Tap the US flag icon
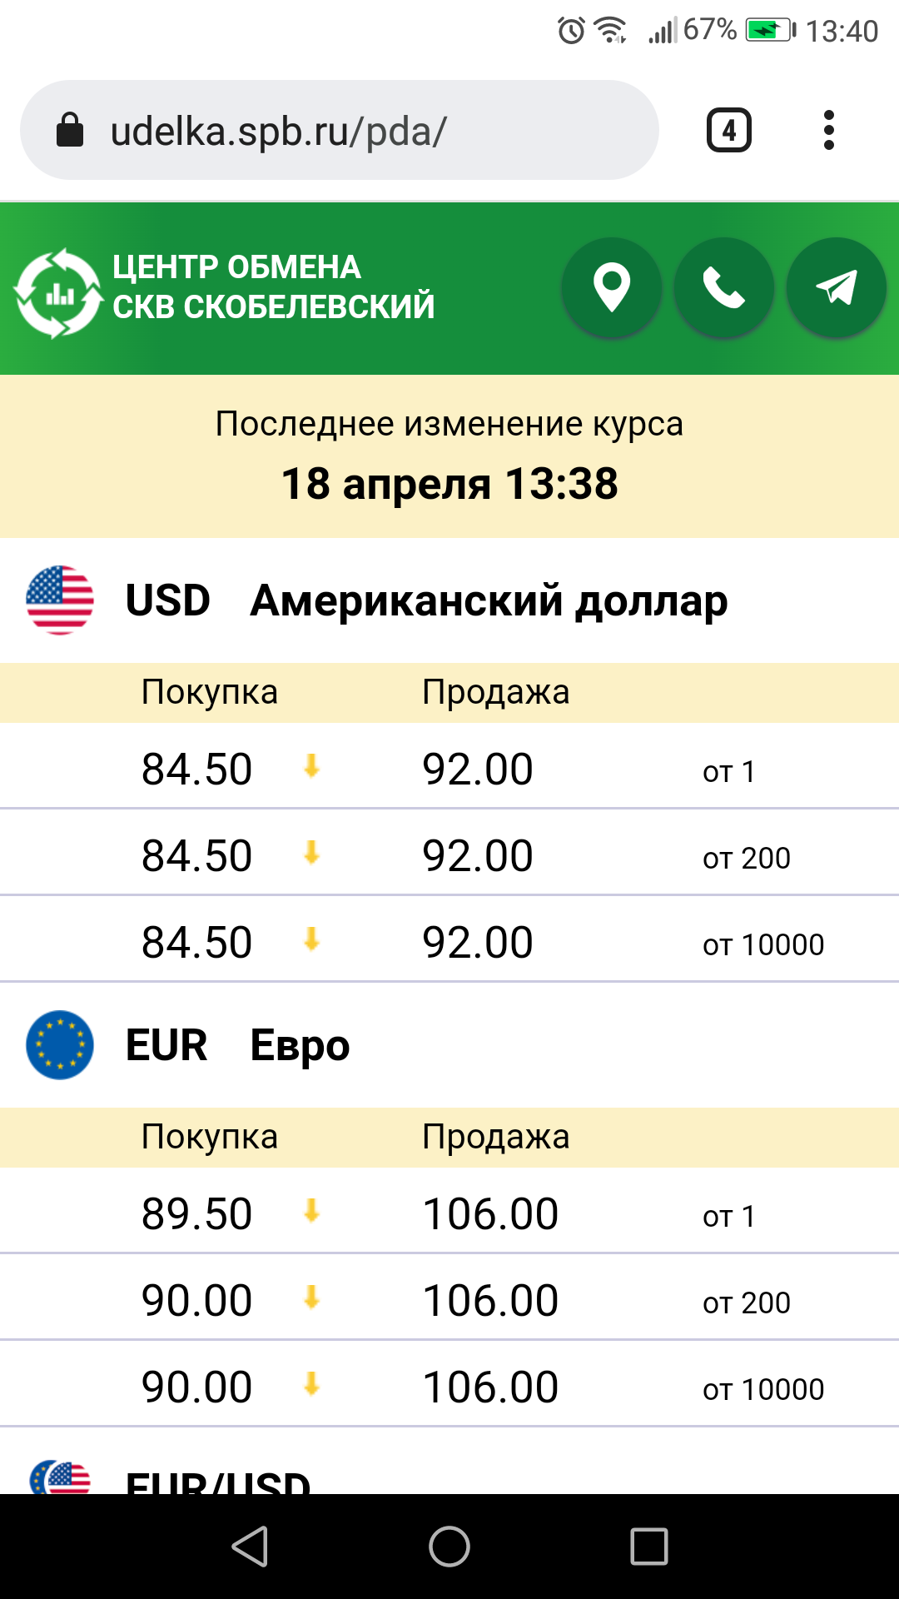The height and width of the screenshot is (1599, 899). click(60, 600)
